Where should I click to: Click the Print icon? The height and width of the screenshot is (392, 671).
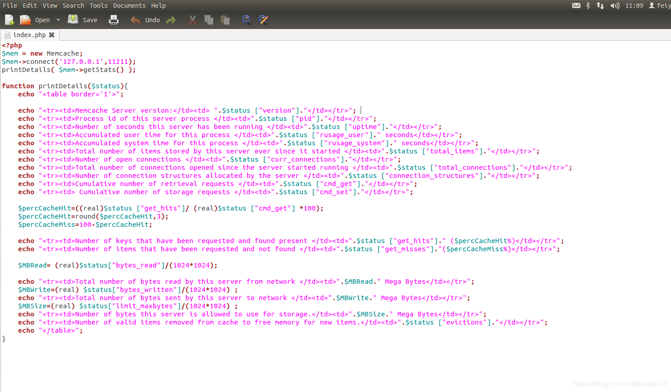pos(114,20)
